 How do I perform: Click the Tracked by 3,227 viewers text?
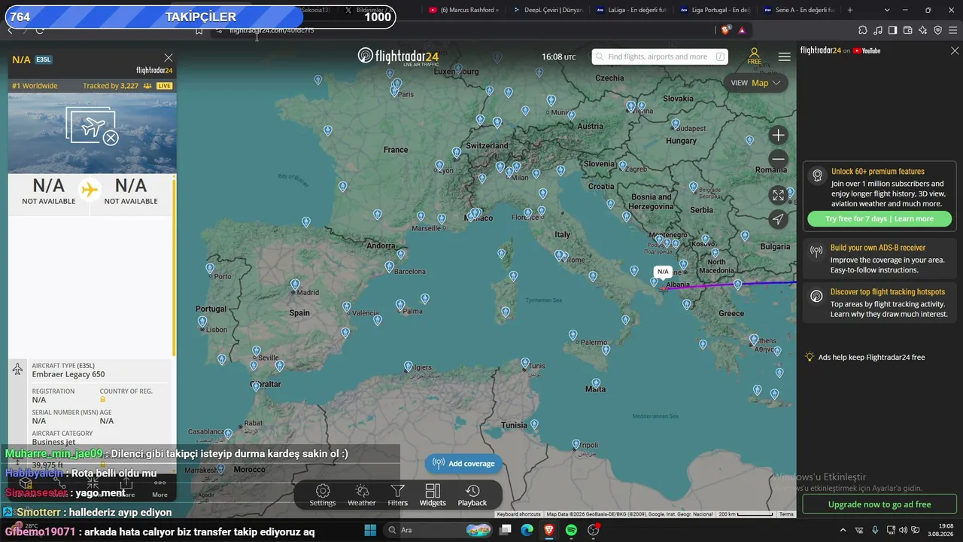pos(111,86)
